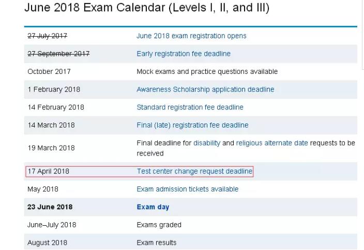Click the "disability" link
Screen dimensions: 364x250
click(207, 143)
